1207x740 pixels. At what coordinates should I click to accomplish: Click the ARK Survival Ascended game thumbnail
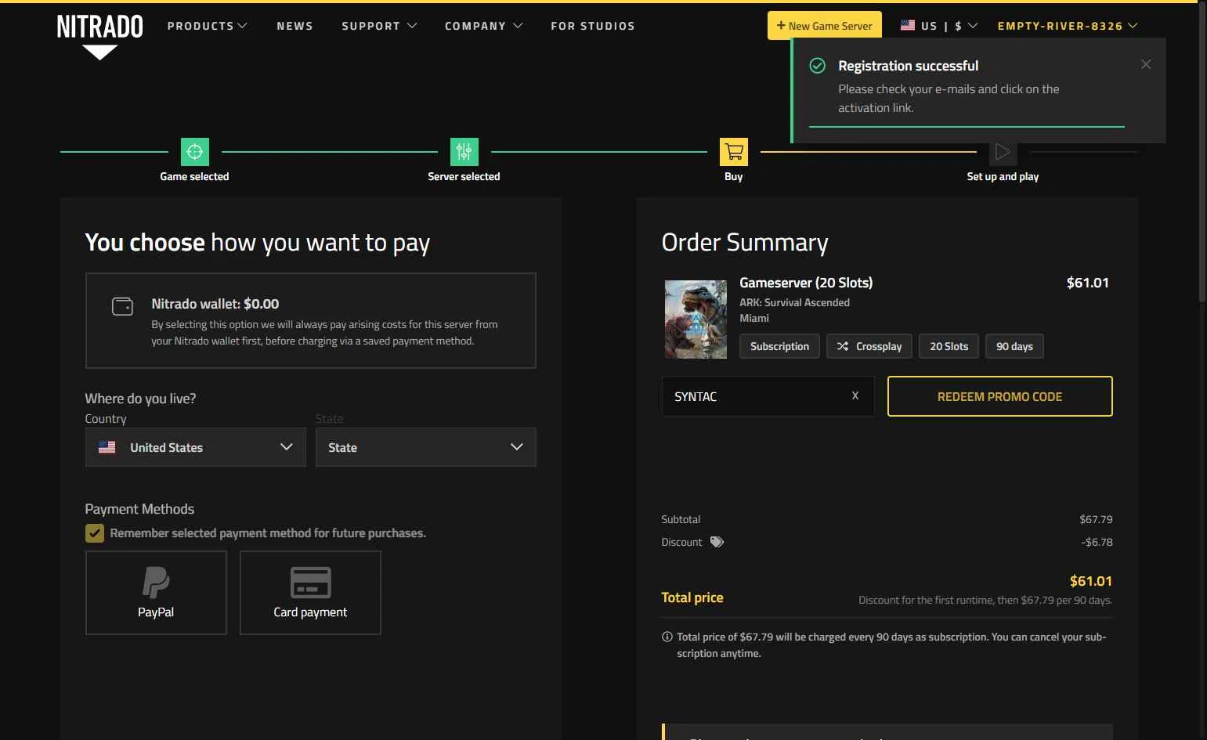pyautogui.click(x=696, y=319)
